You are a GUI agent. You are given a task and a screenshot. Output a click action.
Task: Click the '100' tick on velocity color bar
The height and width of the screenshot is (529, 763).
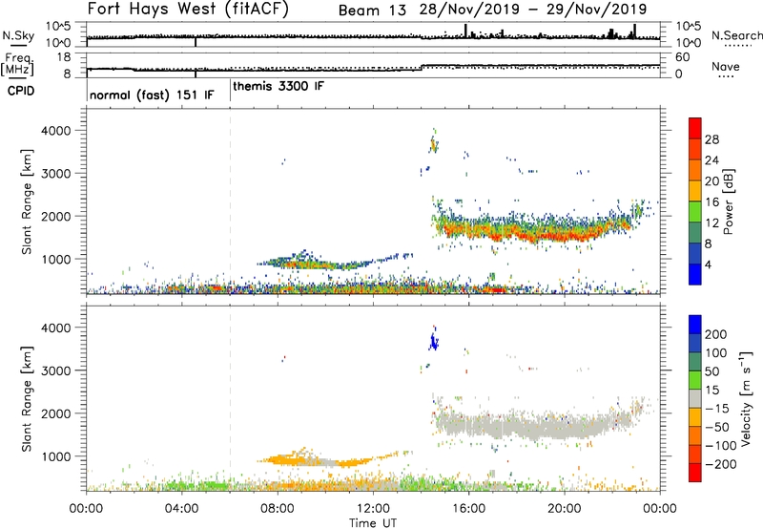tap(716, 352)
